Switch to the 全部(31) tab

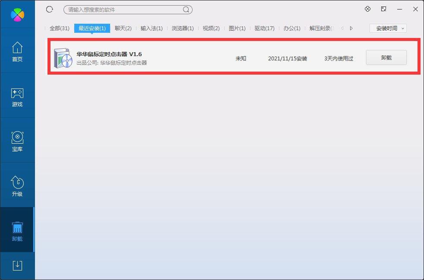point(59,28)
